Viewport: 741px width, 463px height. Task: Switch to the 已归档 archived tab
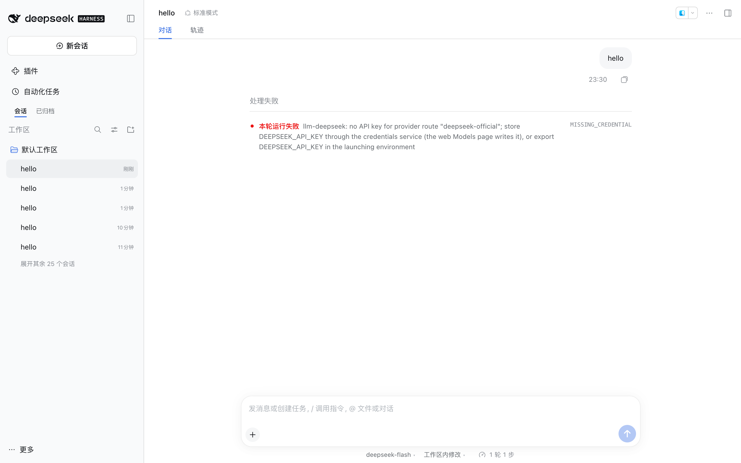(x=45, y=111)
